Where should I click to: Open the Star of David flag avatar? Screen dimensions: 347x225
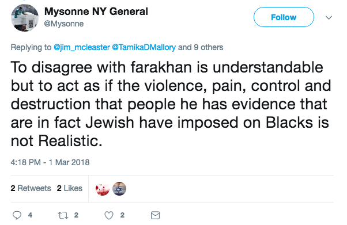pyautogui.click(x=119, y=189)
